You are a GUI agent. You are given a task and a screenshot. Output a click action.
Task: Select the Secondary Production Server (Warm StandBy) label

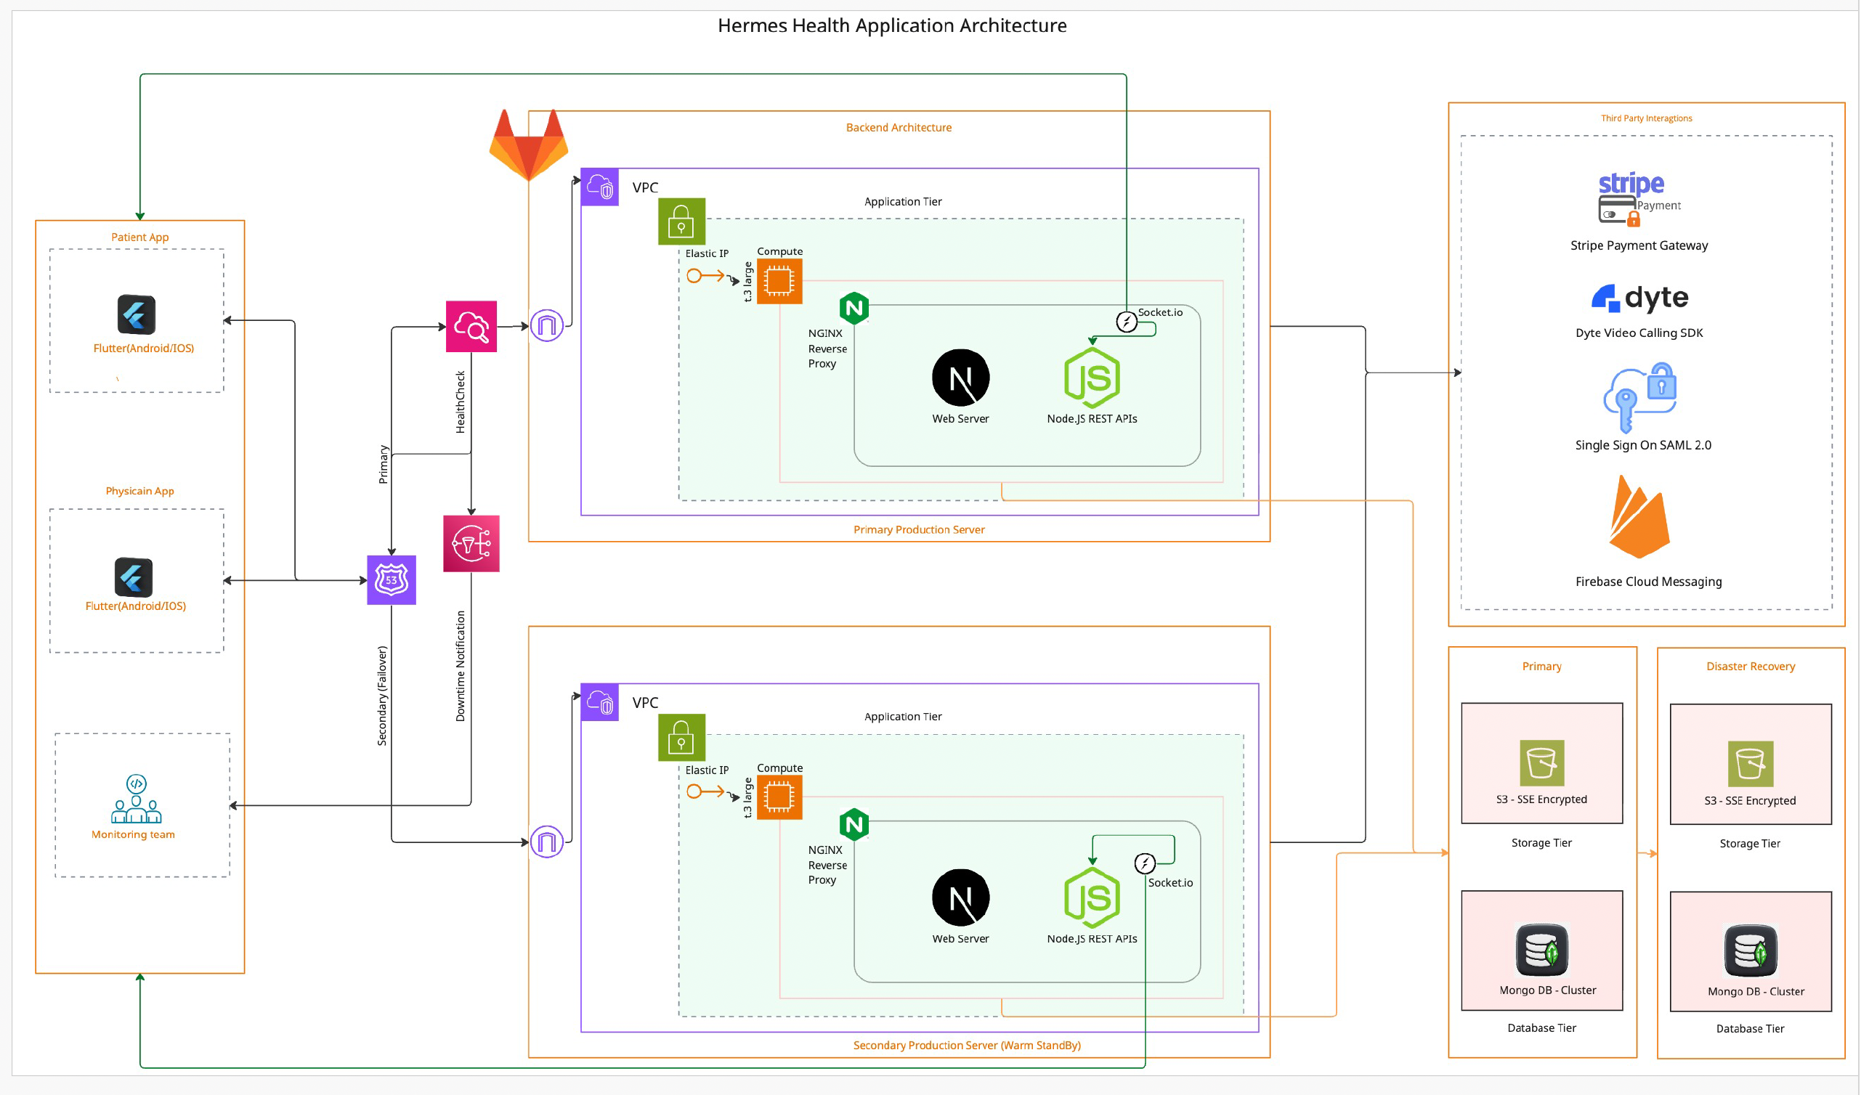pyautogui.click(x=967, y=1046)
